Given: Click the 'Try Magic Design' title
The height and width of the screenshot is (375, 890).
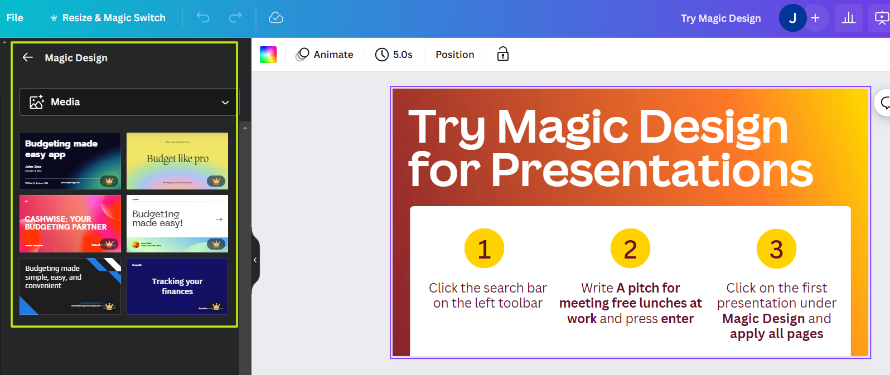Looking at the screenshot, I should 720,18.
